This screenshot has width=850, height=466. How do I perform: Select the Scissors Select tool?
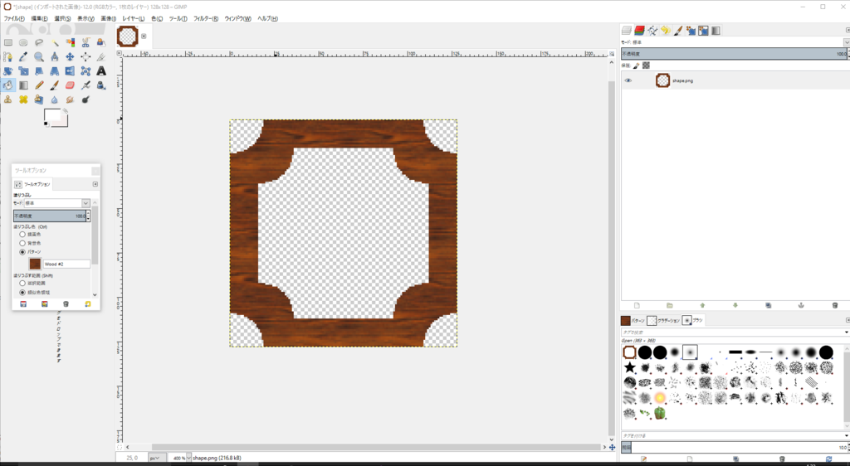click(x=85, y=42)
